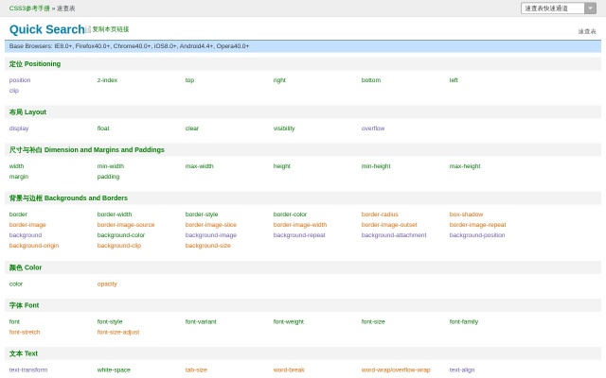Go to the z-index property

(x=107, y=80)
